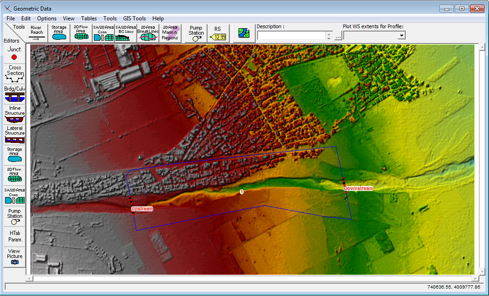The image size is (489, 296).
Task: Click into the Description text field
Action: [291, 36]
